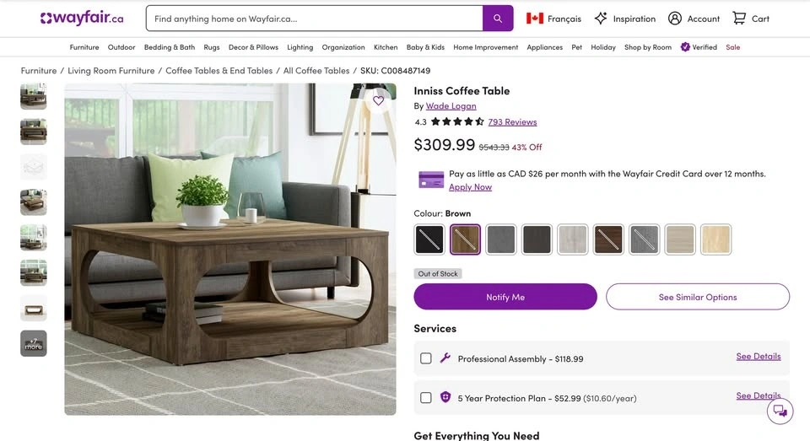Check the 5 Year Protection Plan checkbox
This screenshot has width=810, height=441.
pyautogui.click(x=425, y=398)
